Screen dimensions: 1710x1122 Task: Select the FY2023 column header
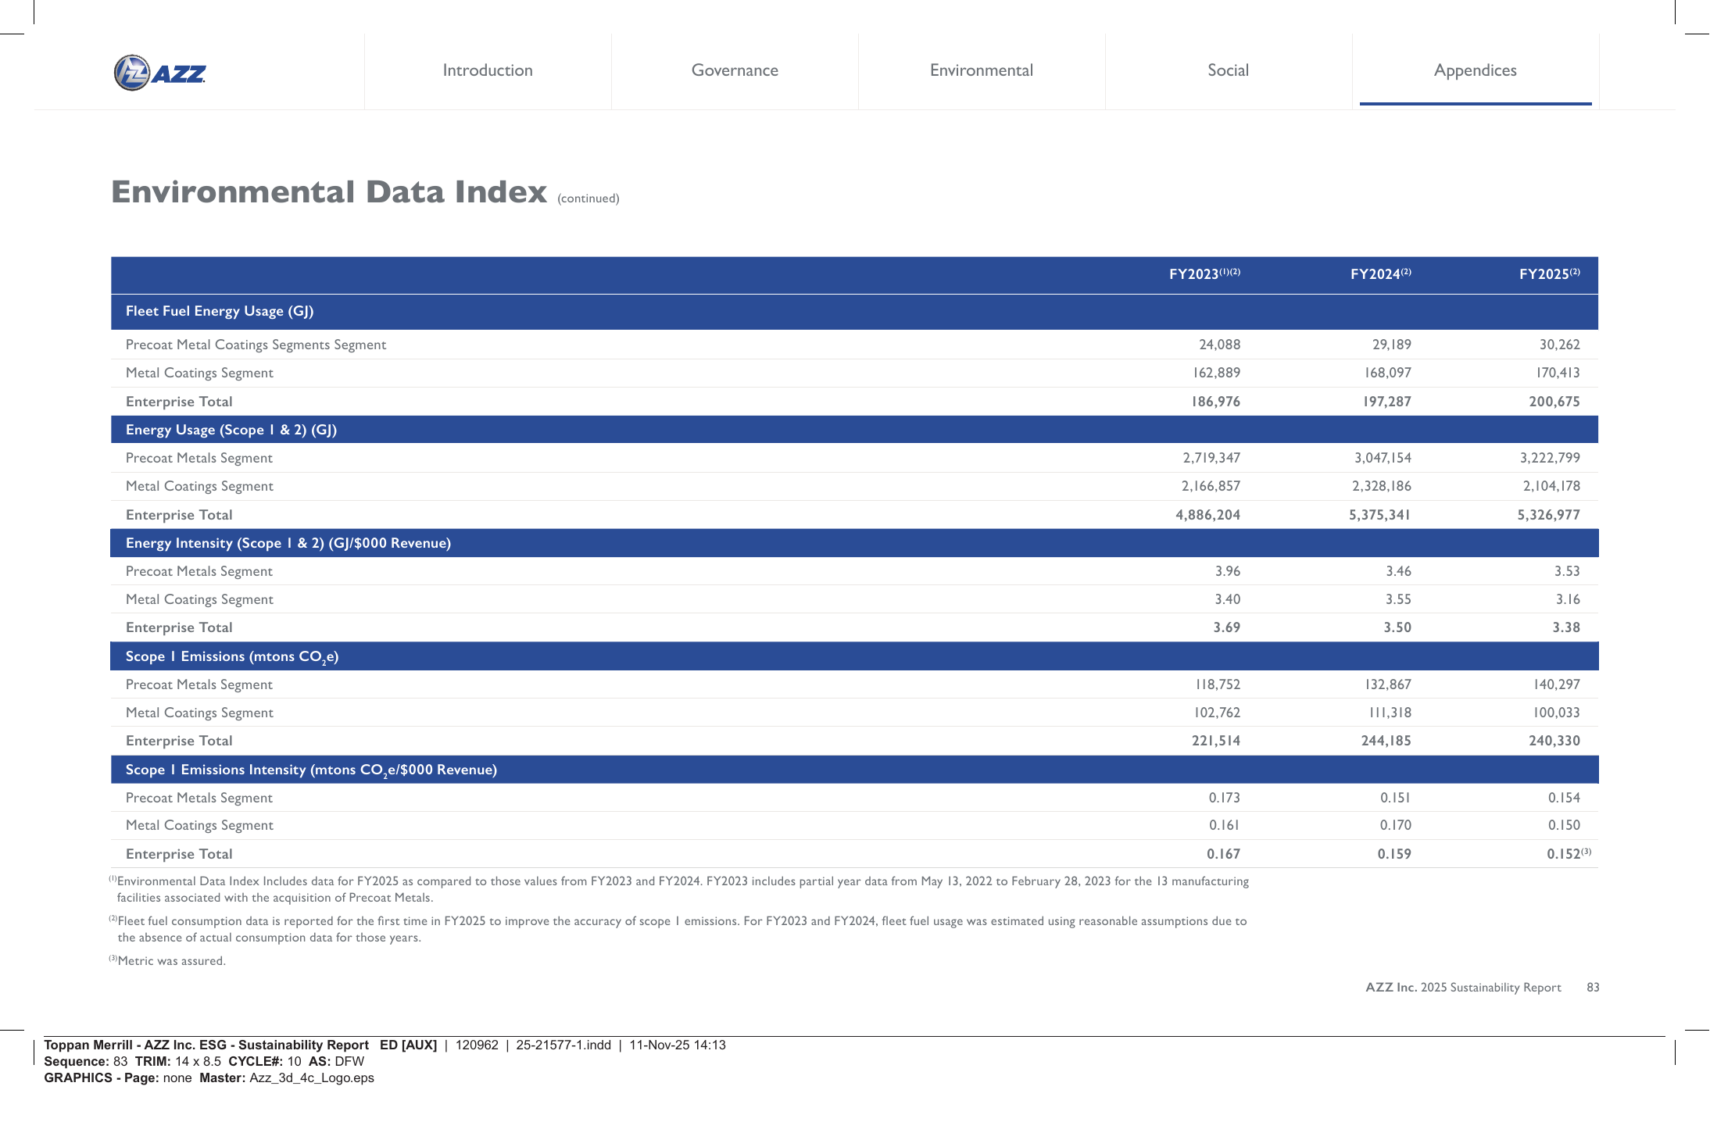click(x=1204, y=273)
